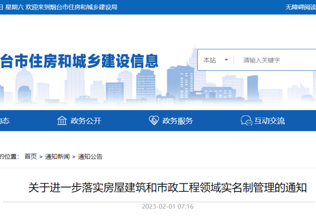This screenshot has width=316, height=219.
Task: Open 通知新闻 in the breadcrumb
Action: [57, 157]
